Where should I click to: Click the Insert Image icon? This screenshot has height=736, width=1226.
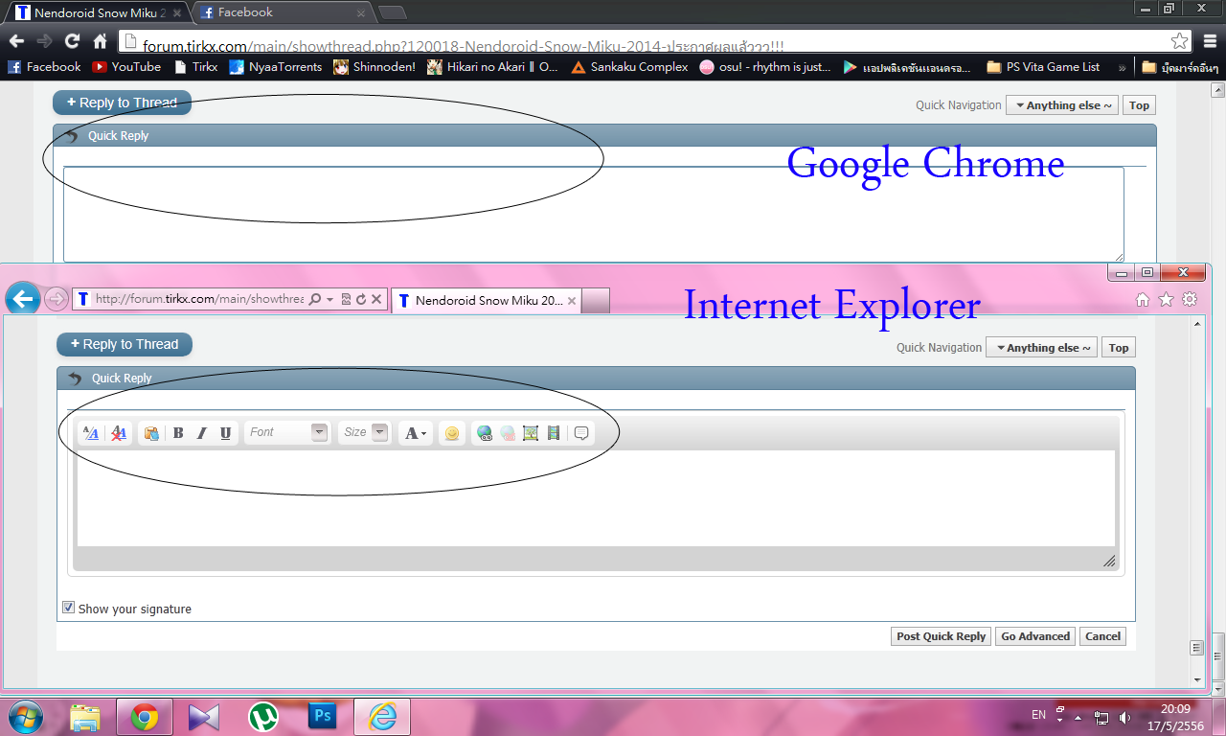[531, 433]
